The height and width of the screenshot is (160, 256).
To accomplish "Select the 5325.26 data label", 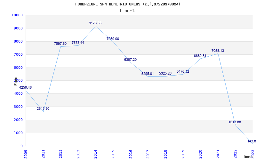I will pyautogui.click(x=165, y=73).
